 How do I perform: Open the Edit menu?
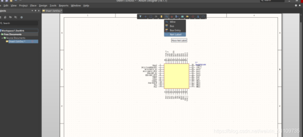6,6
